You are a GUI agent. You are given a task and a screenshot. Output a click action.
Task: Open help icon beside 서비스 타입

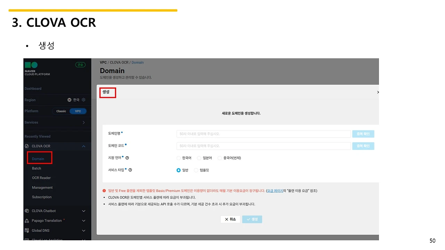coord(130,170)
